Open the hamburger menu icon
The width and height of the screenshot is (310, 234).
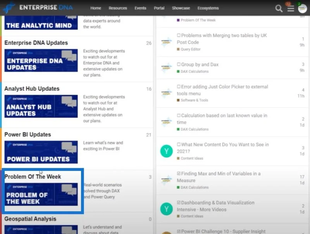click(x=291, y=9)
